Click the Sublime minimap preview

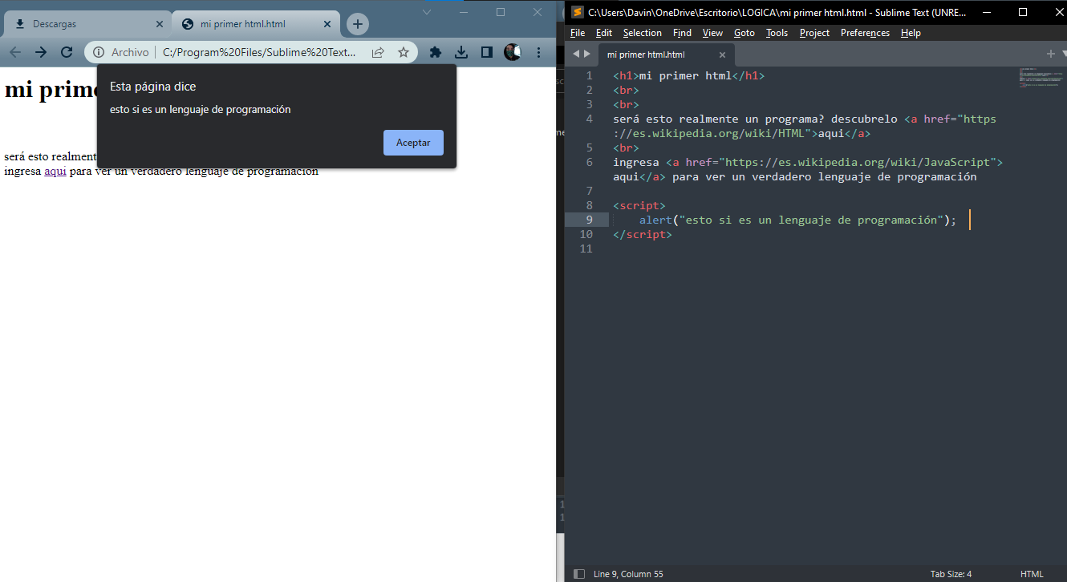pyautogui.click(x=1041, y=79)
